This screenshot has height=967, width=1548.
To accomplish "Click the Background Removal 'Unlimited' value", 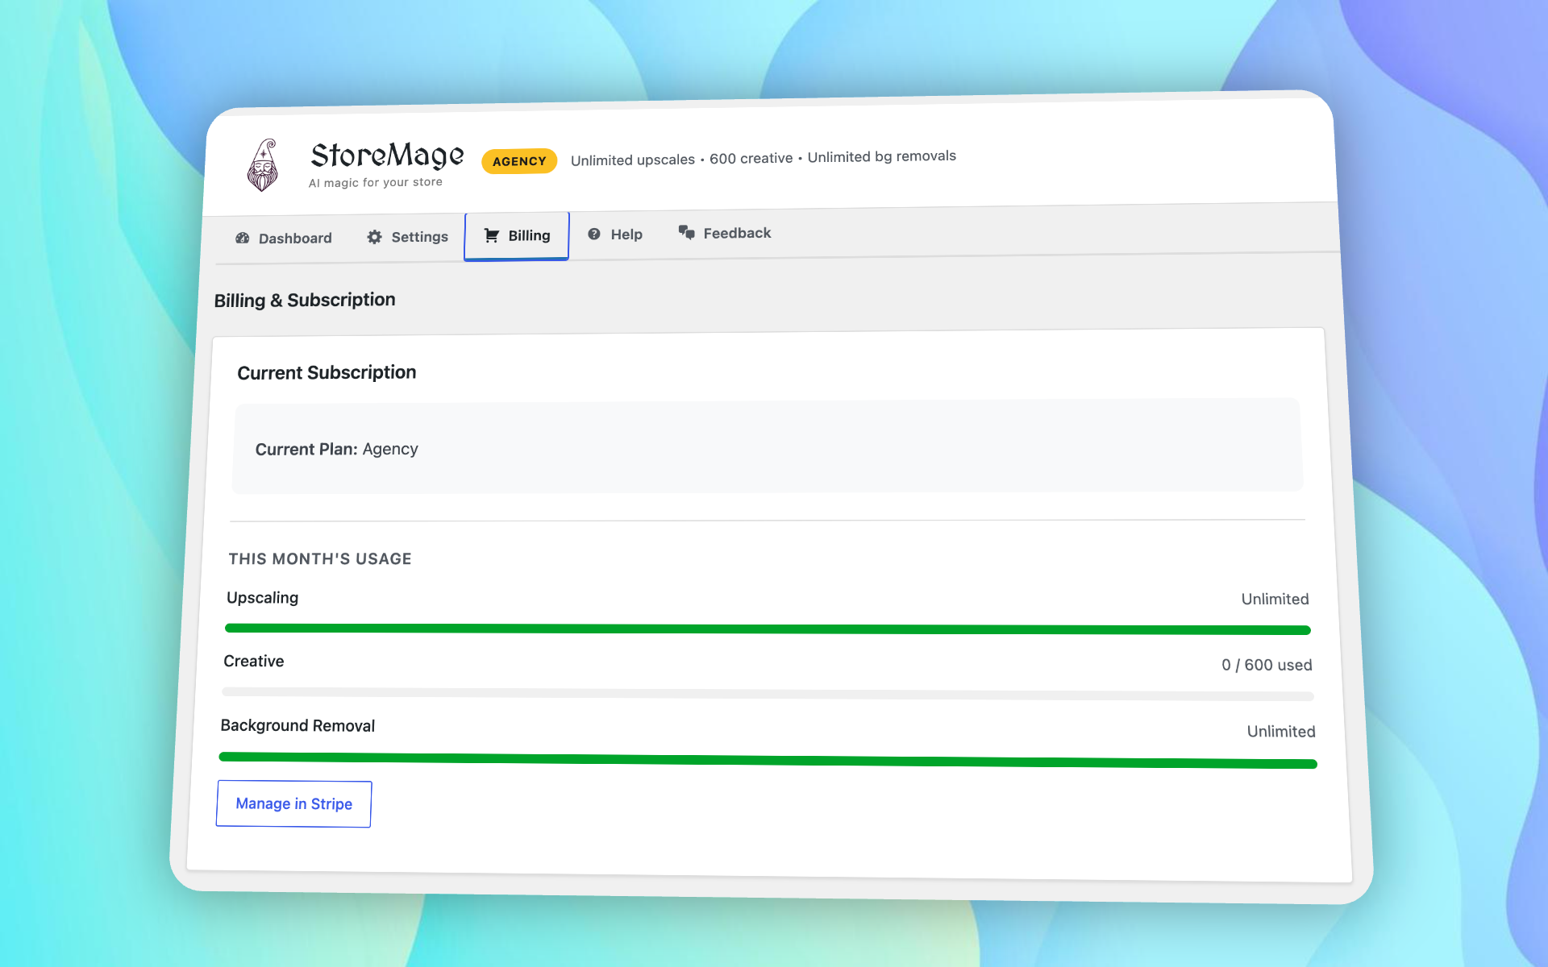I will (1281, 732).
